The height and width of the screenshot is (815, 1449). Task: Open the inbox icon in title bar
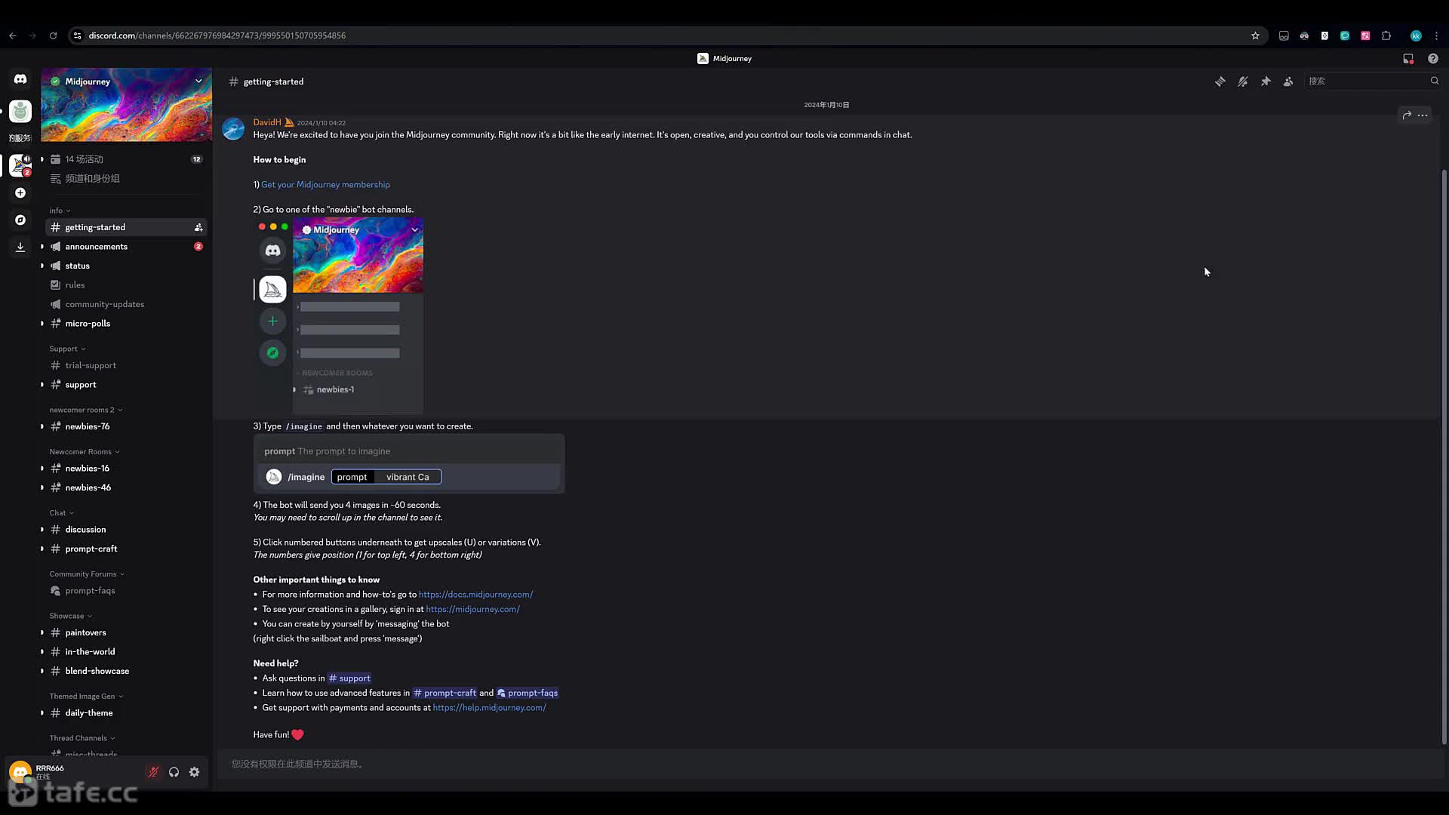pyautogui.click(x=1408, y=58)
